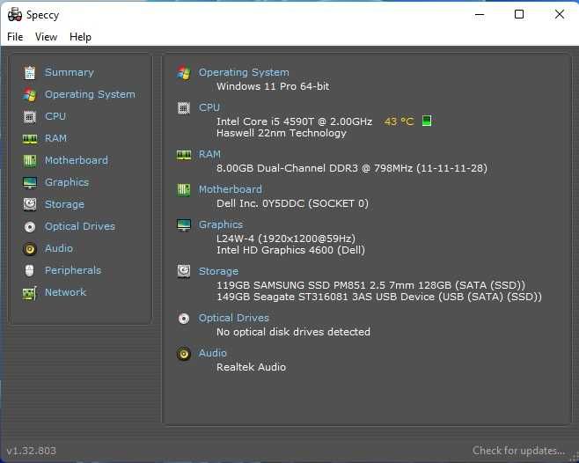Click L24W-4 (1920x1200@59Hz) monitor line

[x=286, y=239]
